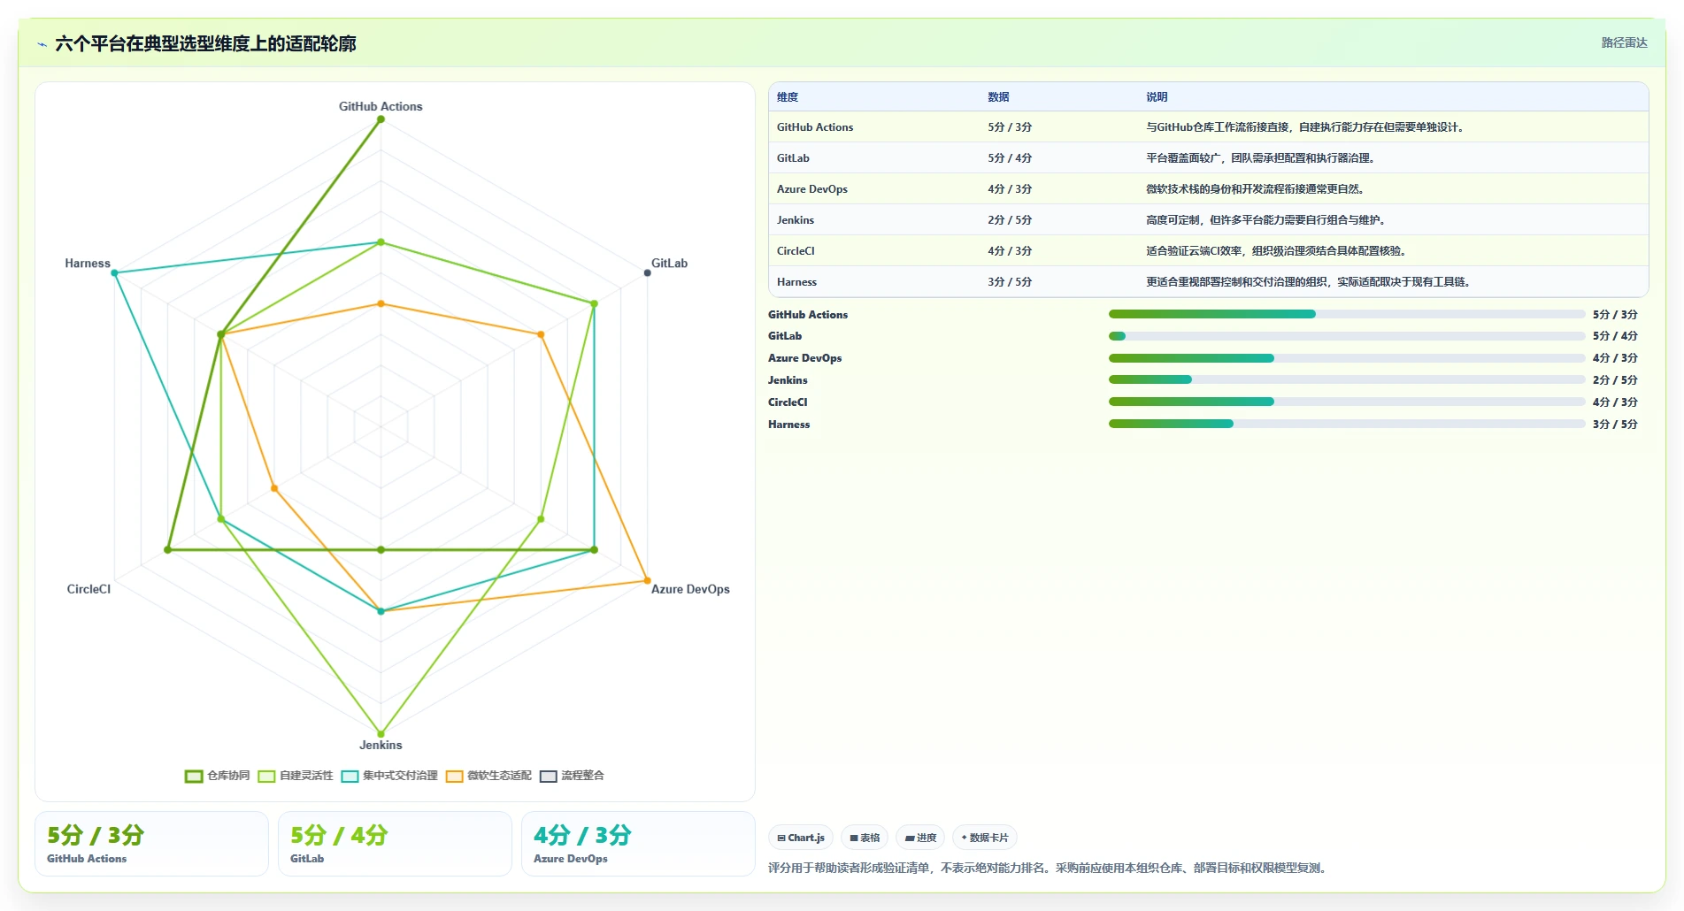This screenshot has height=911, width=1684.
Task: Click the CircleCI axis label on the radar chart
Action: pyautogui.click(x=88, y=589)
